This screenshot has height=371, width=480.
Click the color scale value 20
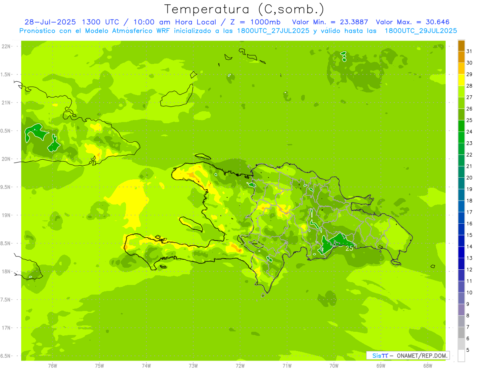(469, 178)
